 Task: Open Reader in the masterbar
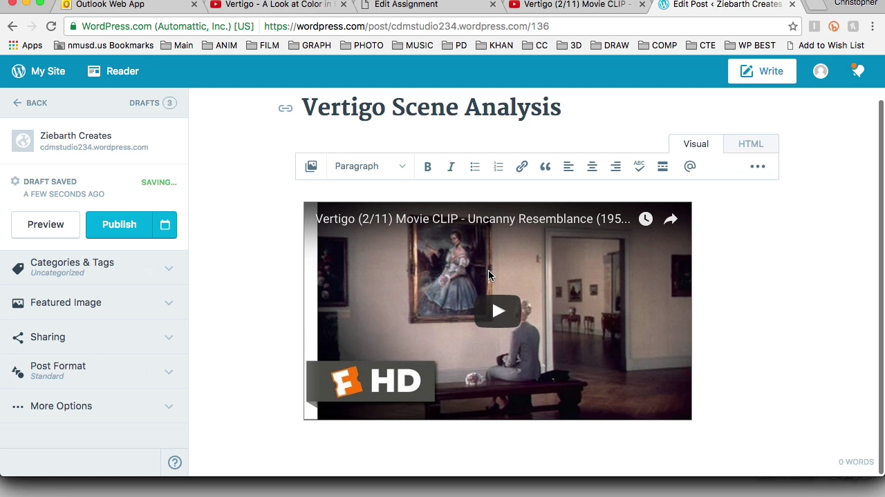click(113, 71)
